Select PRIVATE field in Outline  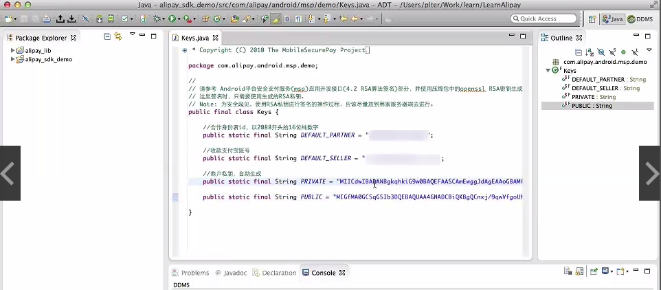(588, 97)
